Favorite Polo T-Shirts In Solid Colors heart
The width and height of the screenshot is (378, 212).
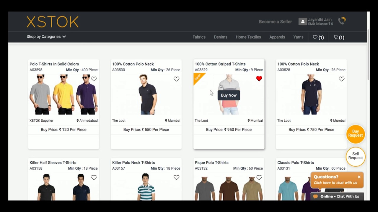(94, 79)
